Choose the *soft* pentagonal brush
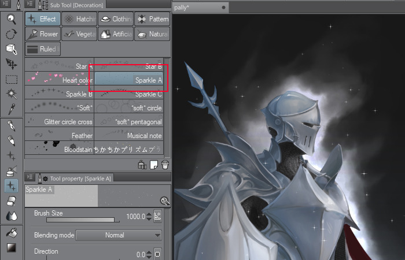 coord(129,120)
